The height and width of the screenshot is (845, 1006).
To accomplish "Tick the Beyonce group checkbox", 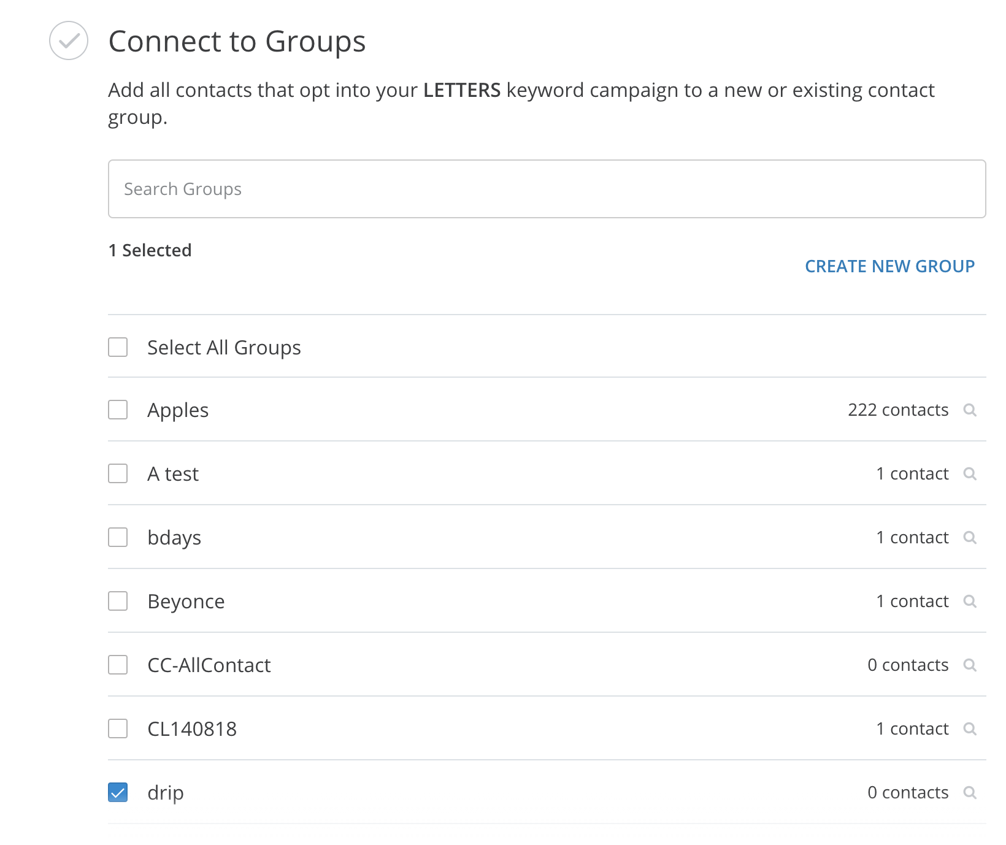I will click(x=118, y=601).
